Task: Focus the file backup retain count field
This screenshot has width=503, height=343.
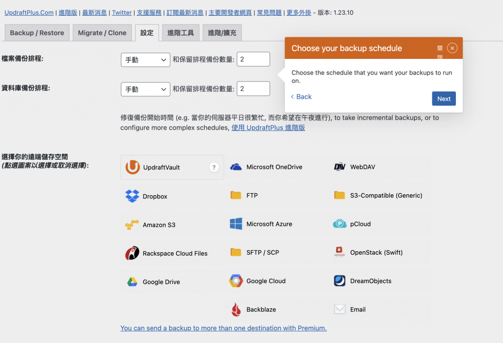Action: [253, 59]
